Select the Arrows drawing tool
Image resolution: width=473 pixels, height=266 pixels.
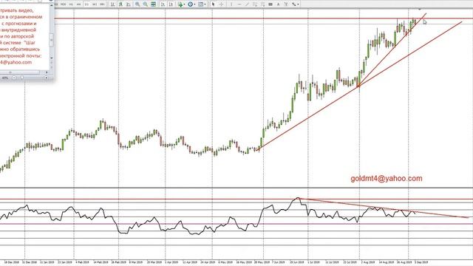[x=293, y=4]
